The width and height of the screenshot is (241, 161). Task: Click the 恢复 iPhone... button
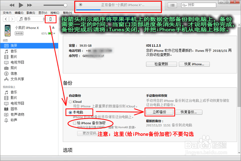coord(194,64)
